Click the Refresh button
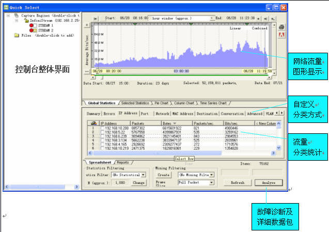Image resolution: width=329 pixels, height=232 pixels. click(x=238, y=183)
